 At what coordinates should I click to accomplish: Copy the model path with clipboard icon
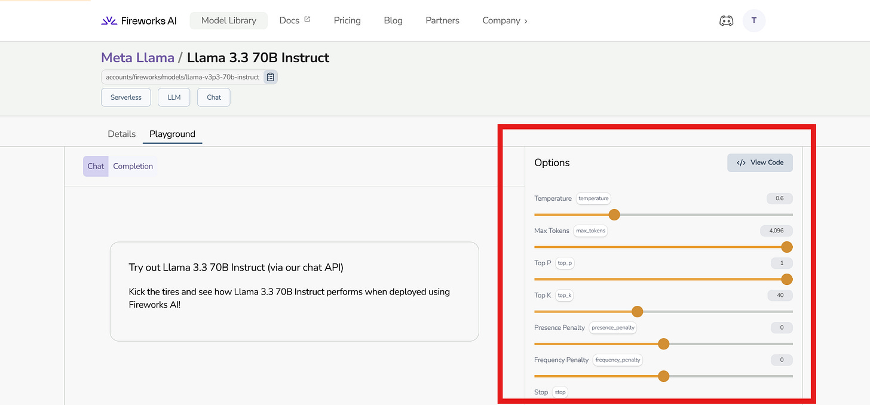[271, 77]
